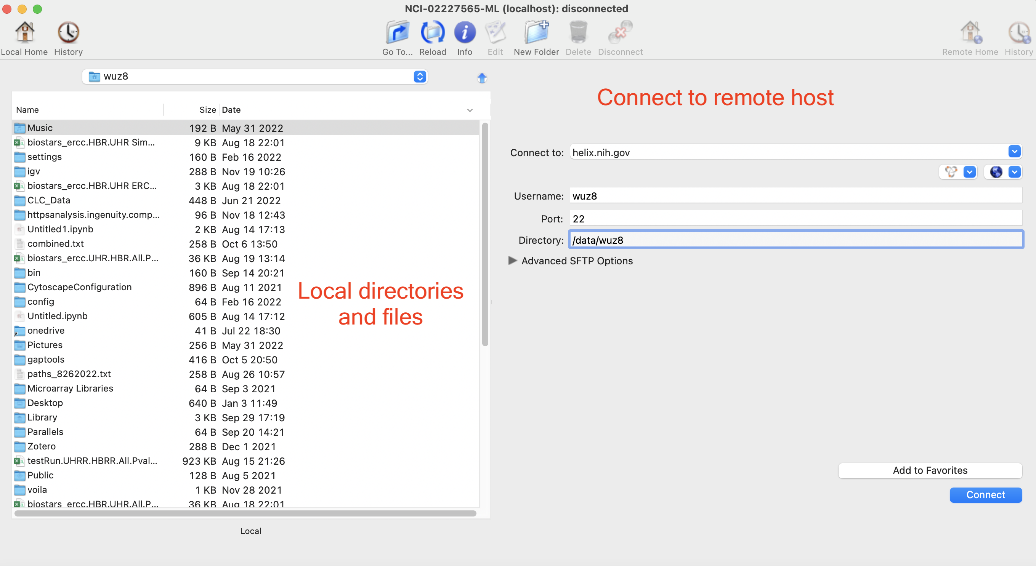Go up to parent directory arrow
The height and width of the screenshot is (566, 1036).
click(x=482, y=78)
